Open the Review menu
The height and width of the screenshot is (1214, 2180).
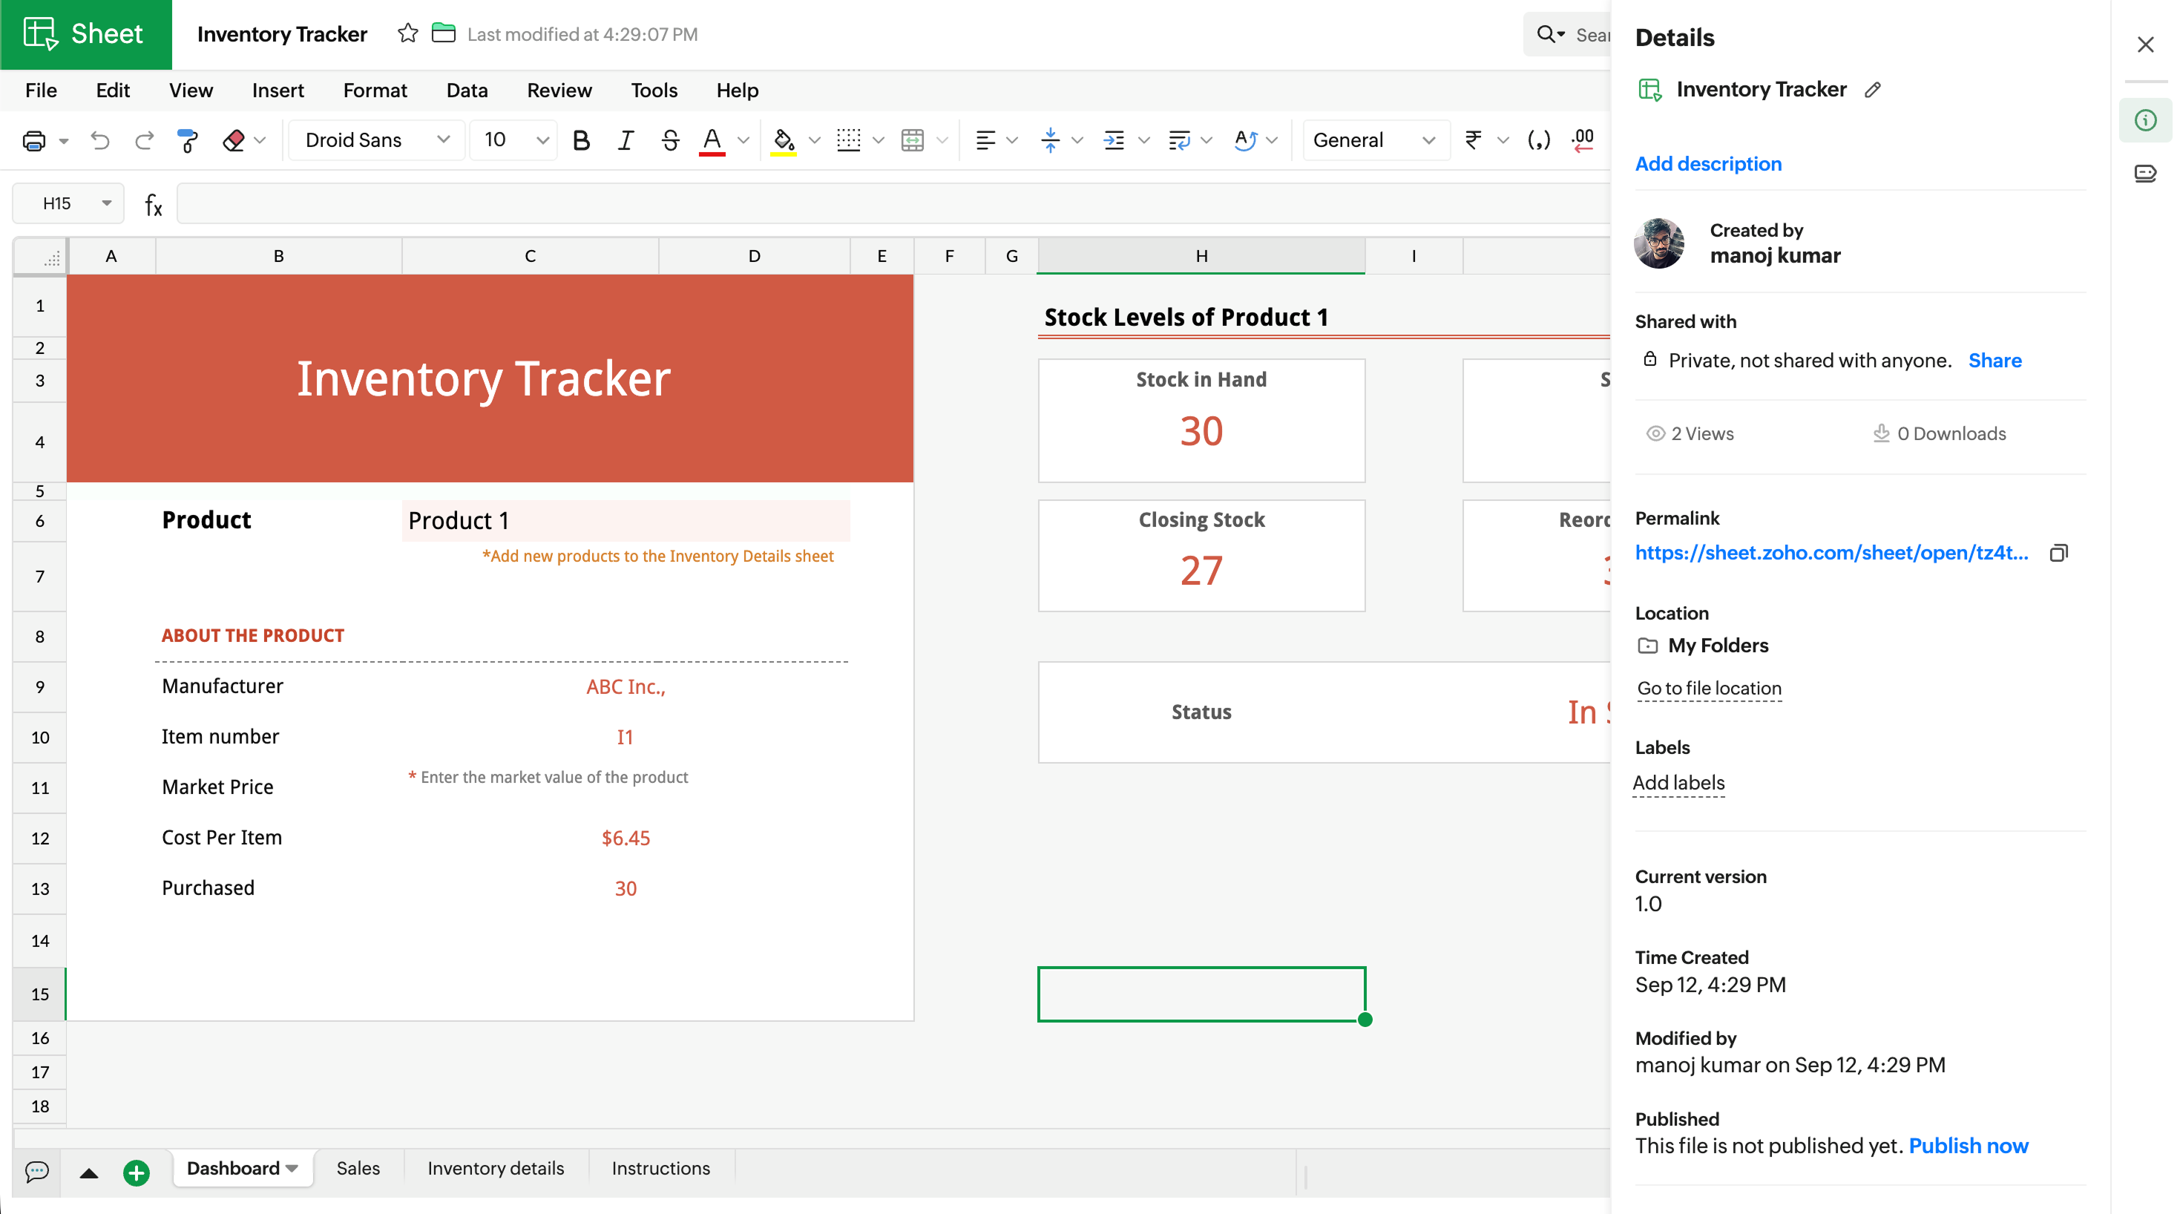tap(559, 91)
